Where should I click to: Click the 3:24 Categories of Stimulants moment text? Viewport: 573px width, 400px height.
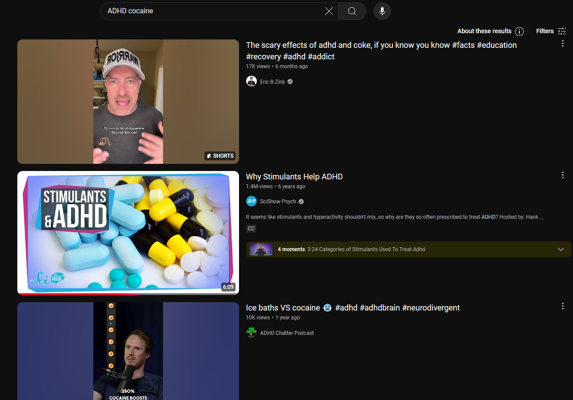(x=366, y=249)
